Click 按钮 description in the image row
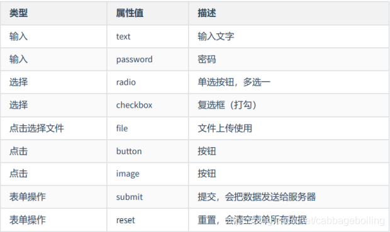Screen dimensions: 390x232 207,174
